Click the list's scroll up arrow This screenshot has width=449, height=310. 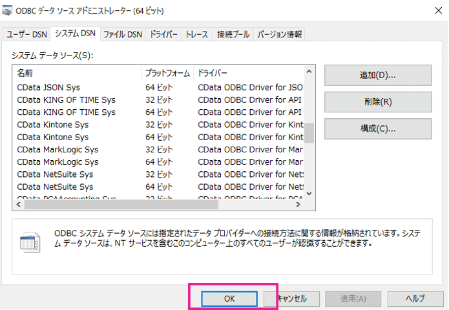point(309,72)
